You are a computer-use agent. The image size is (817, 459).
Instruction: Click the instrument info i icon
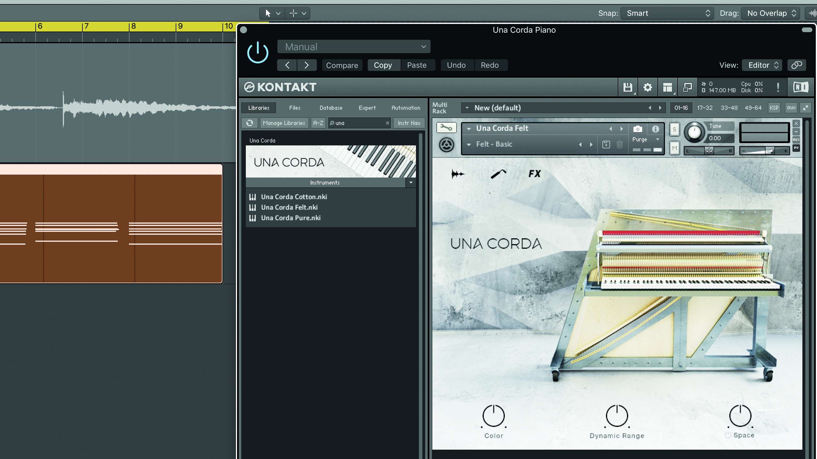(x=655, y=129)
